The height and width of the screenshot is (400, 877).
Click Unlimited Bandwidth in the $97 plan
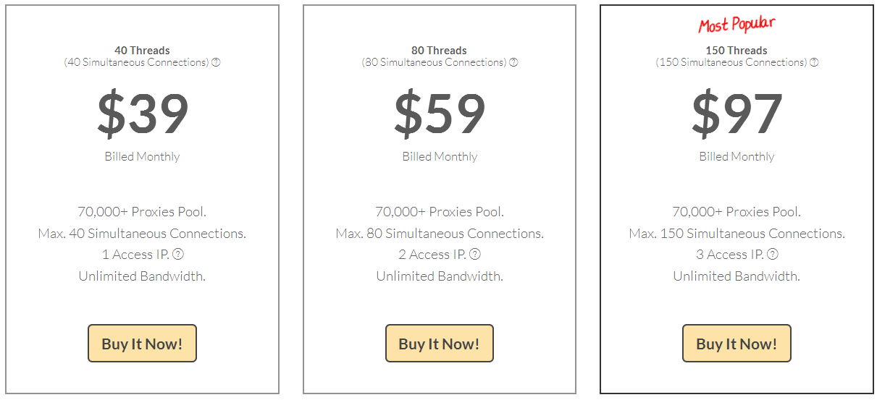(737, 276)
